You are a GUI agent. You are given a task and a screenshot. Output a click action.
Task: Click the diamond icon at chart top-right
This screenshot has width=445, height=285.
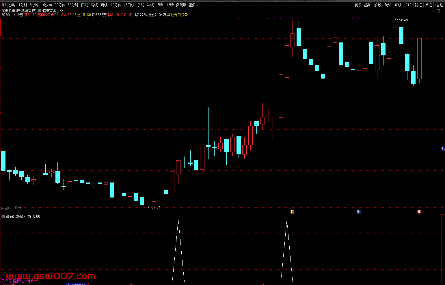433,11
